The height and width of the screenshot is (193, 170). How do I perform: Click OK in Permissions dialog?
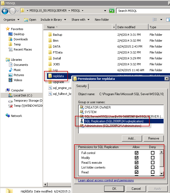coord(114,189)
